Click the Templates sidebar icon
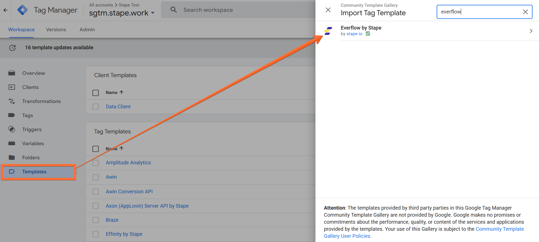The image size is (539, 242). [x=12, y=172]
